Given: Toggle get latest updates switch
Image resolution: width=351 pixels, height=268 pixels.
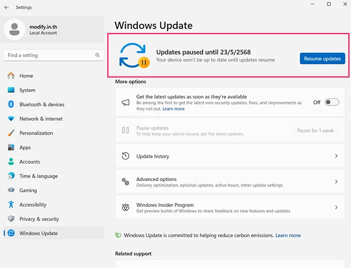Looking at the screenshot, I should tap(332, 102).
